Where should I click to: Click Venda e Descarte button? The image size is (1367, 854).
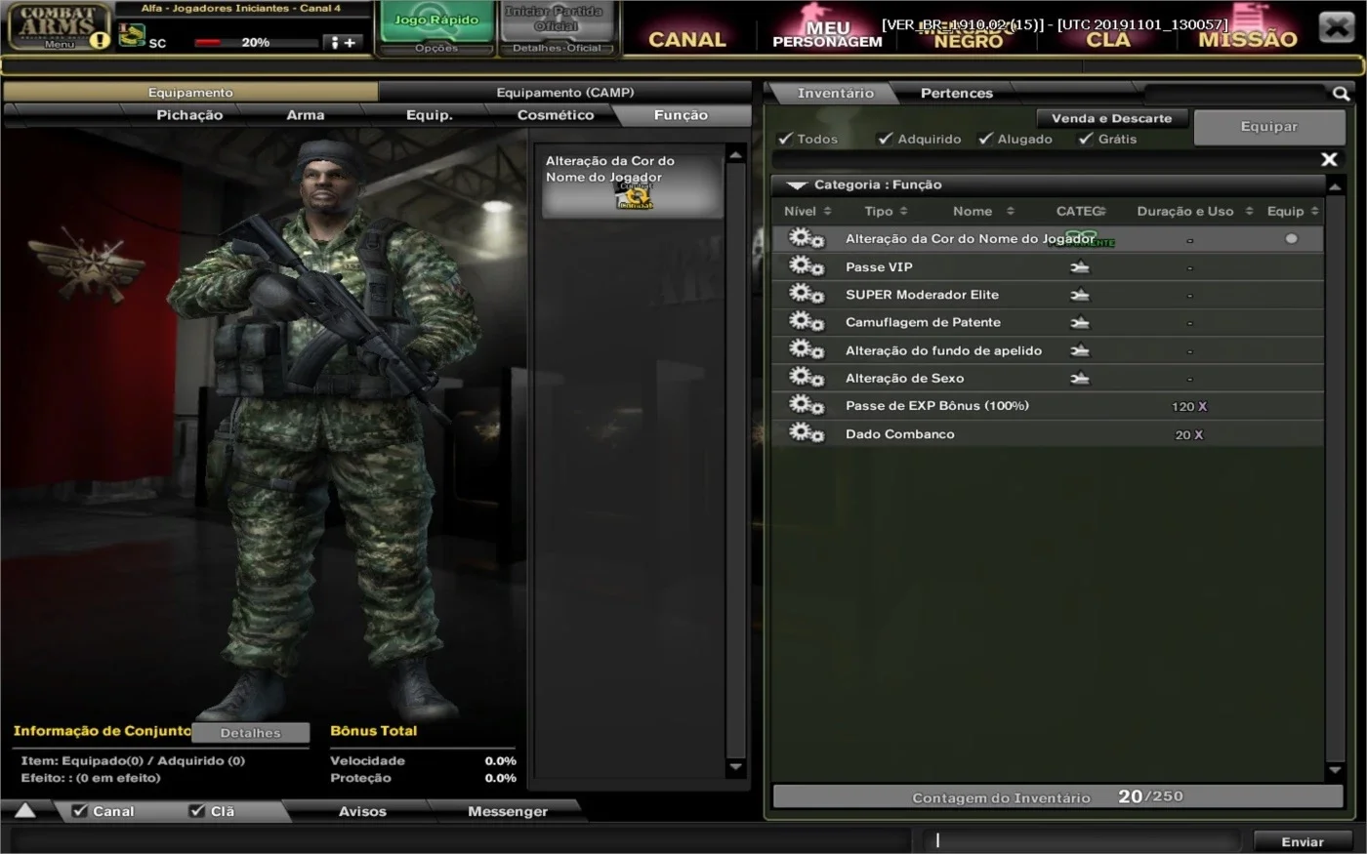tap(1111, 118)
